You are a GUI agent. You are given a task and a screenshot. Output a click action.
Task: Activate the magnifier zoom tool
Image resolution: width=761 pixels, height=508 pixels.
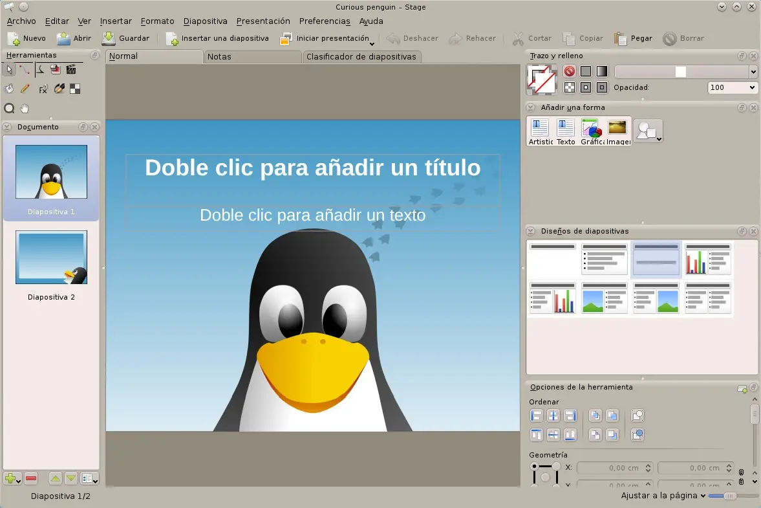tap(9, 108)
